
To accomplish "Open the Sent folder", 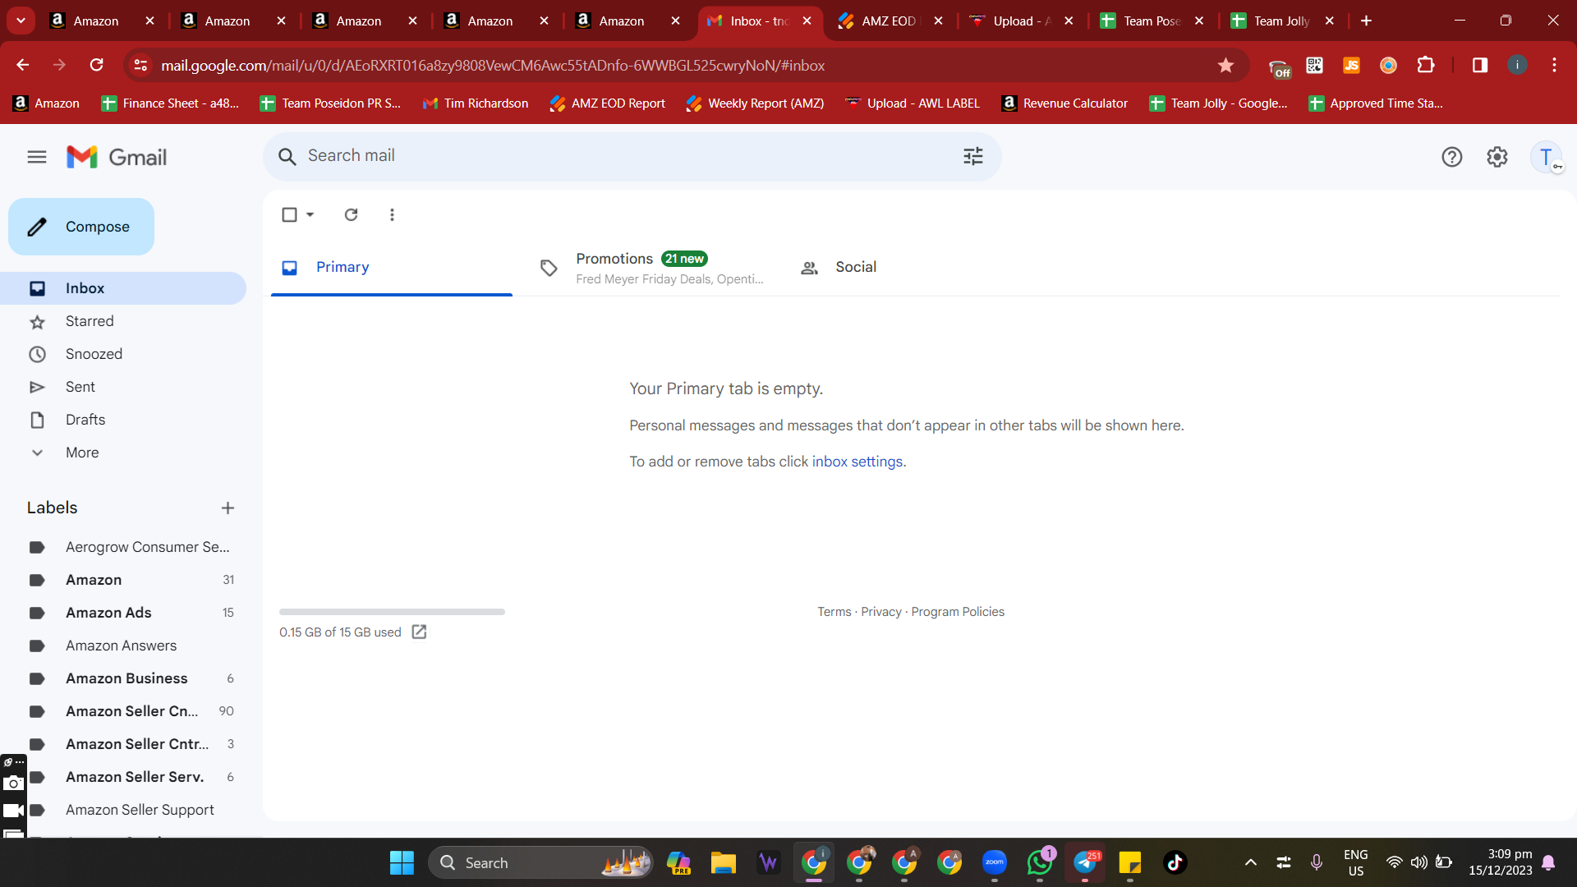I will (x=123, y=387).
